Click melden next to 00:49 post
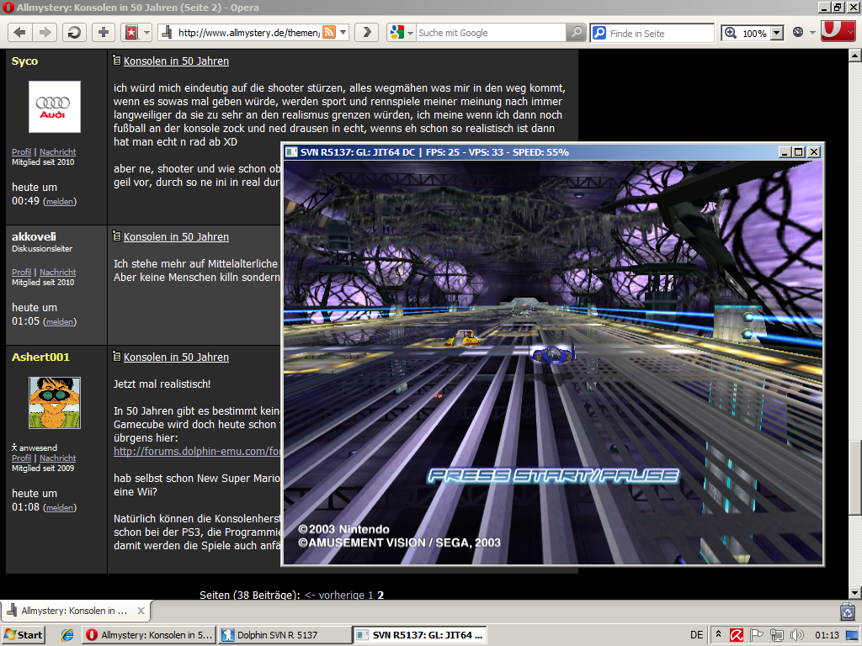 [x=60, y=202]
